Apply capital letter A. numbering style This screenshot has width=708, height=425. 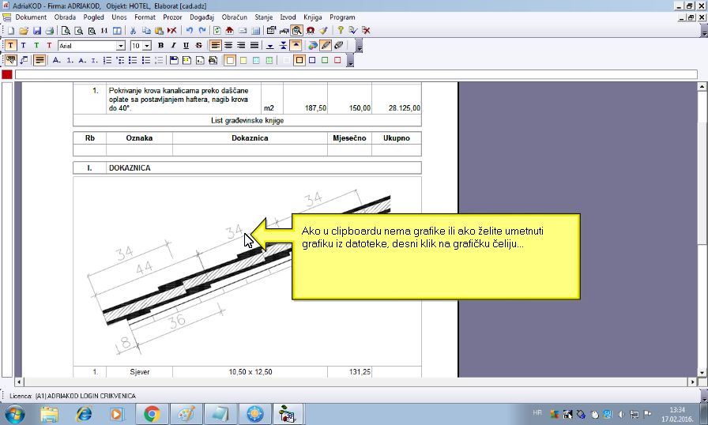pyautogui.click(x=56, y=61)
